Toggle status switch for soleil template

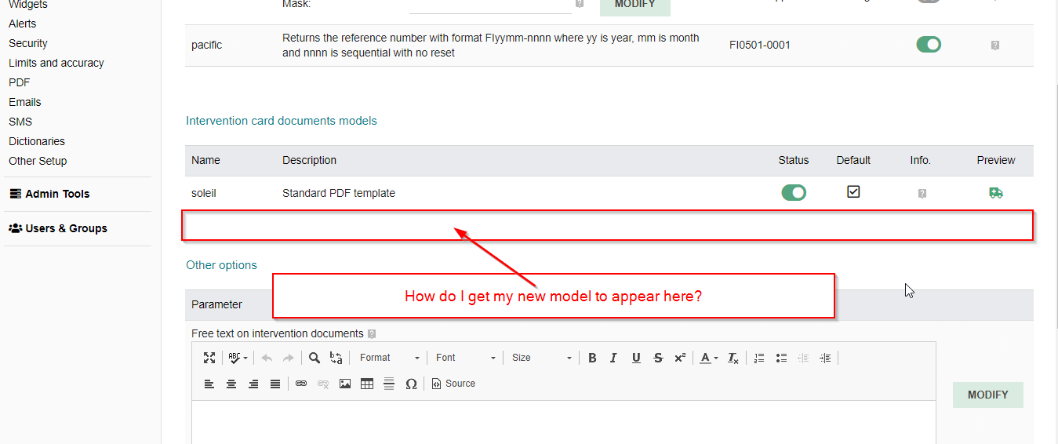click(x=794, y=192)
